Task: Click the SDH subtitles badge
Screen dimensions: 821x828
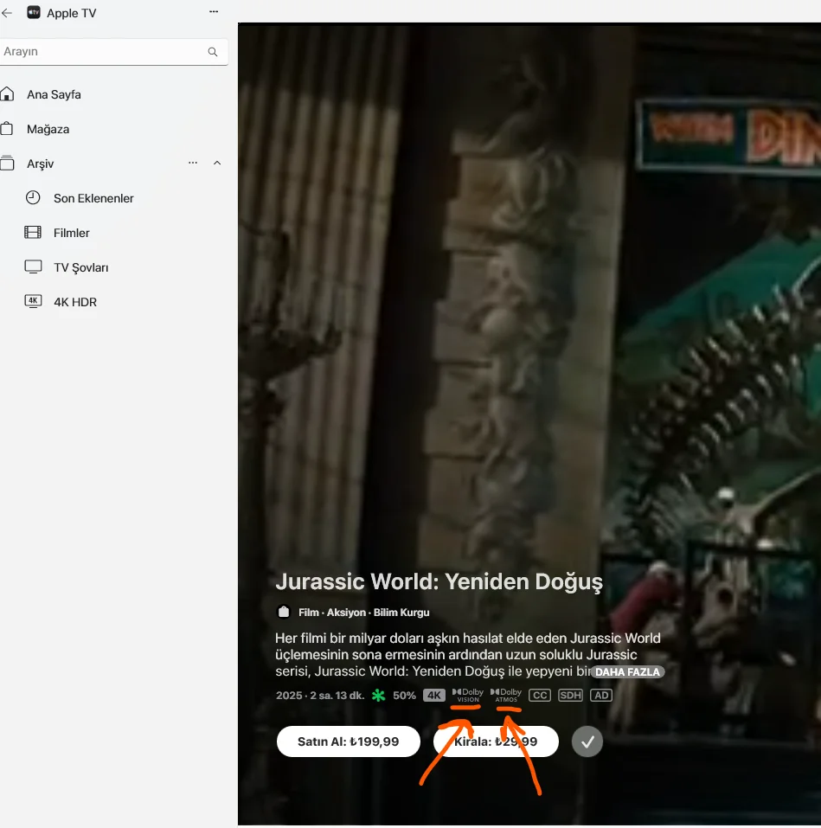Action: click(x=570, y=696)
